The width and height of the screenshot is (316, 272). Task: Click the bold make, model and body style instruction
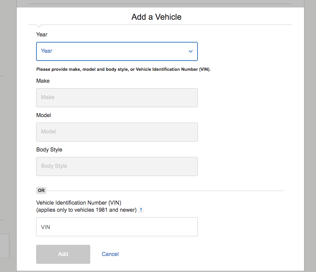(123, 69)
